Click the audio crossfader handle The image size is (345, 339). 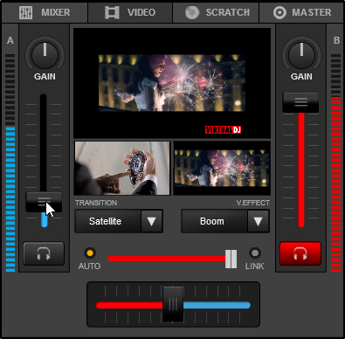pyautogui.click(x=173, y=304)
